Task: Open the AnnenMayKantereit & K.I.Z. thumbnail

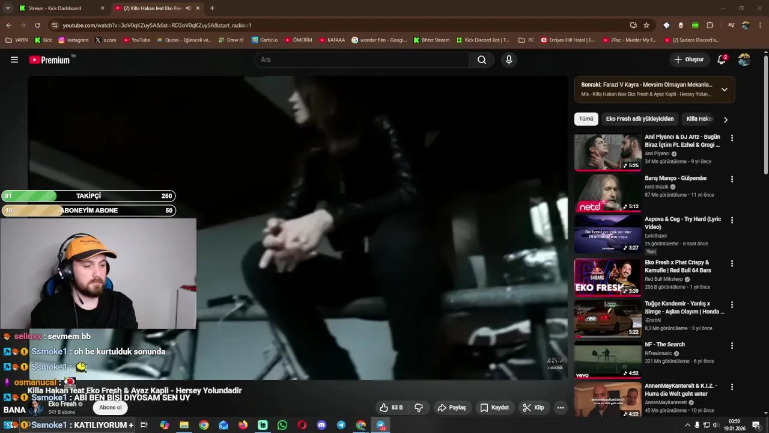Action: 607,401
